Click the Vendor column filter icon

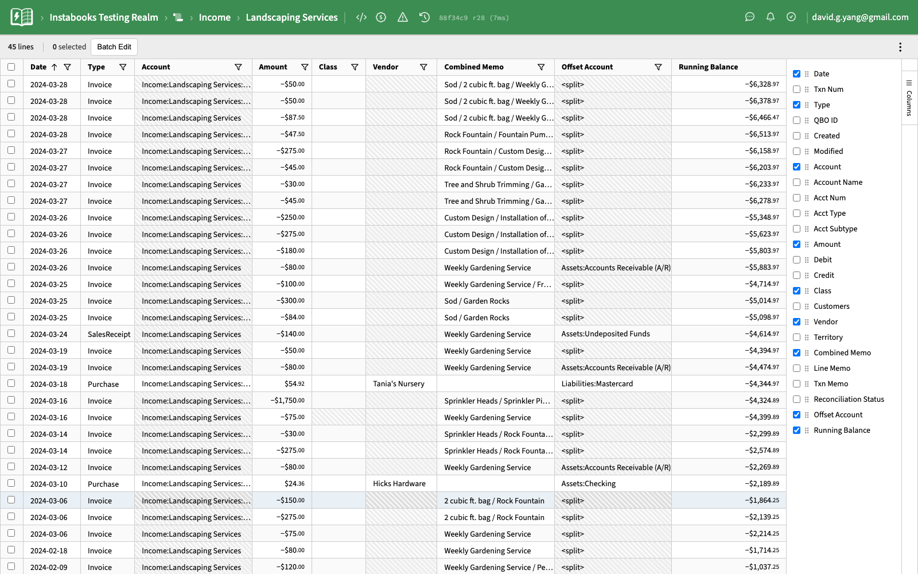click(423, 67)
